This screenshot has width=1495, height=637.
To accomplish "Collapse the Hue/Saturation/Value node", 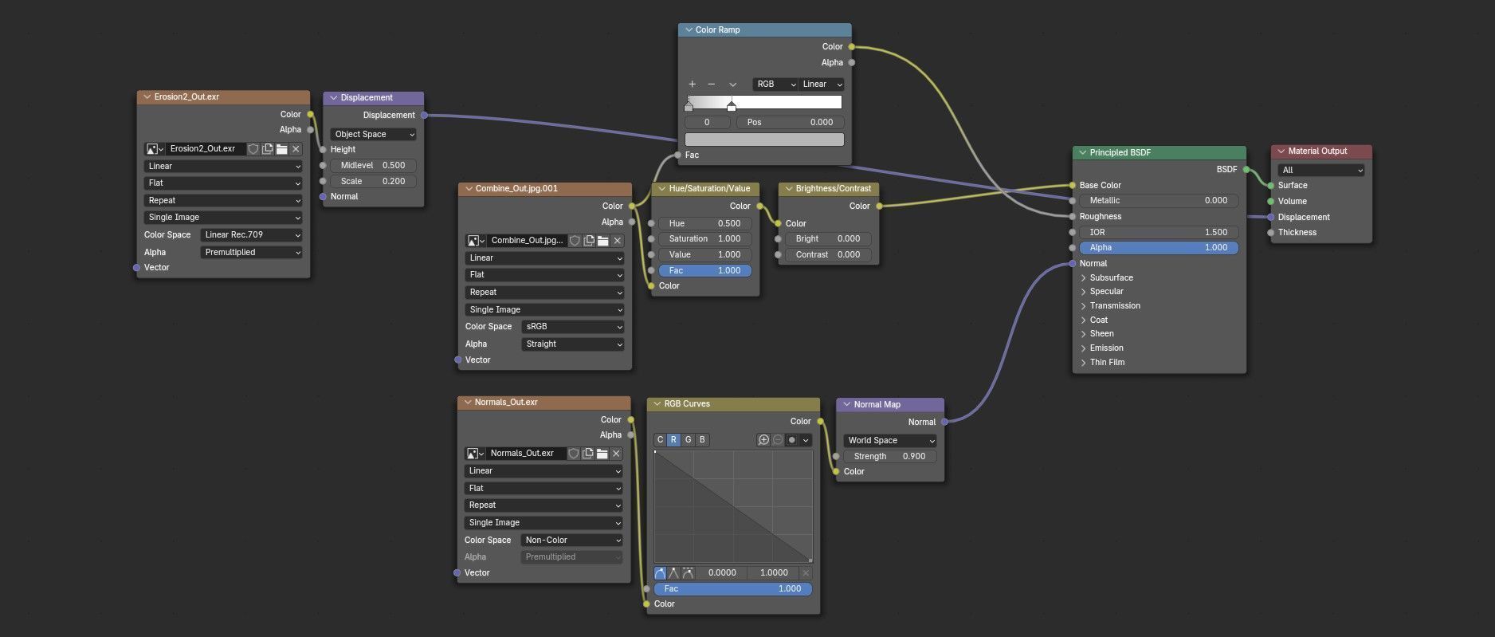I will click(661, 189).
